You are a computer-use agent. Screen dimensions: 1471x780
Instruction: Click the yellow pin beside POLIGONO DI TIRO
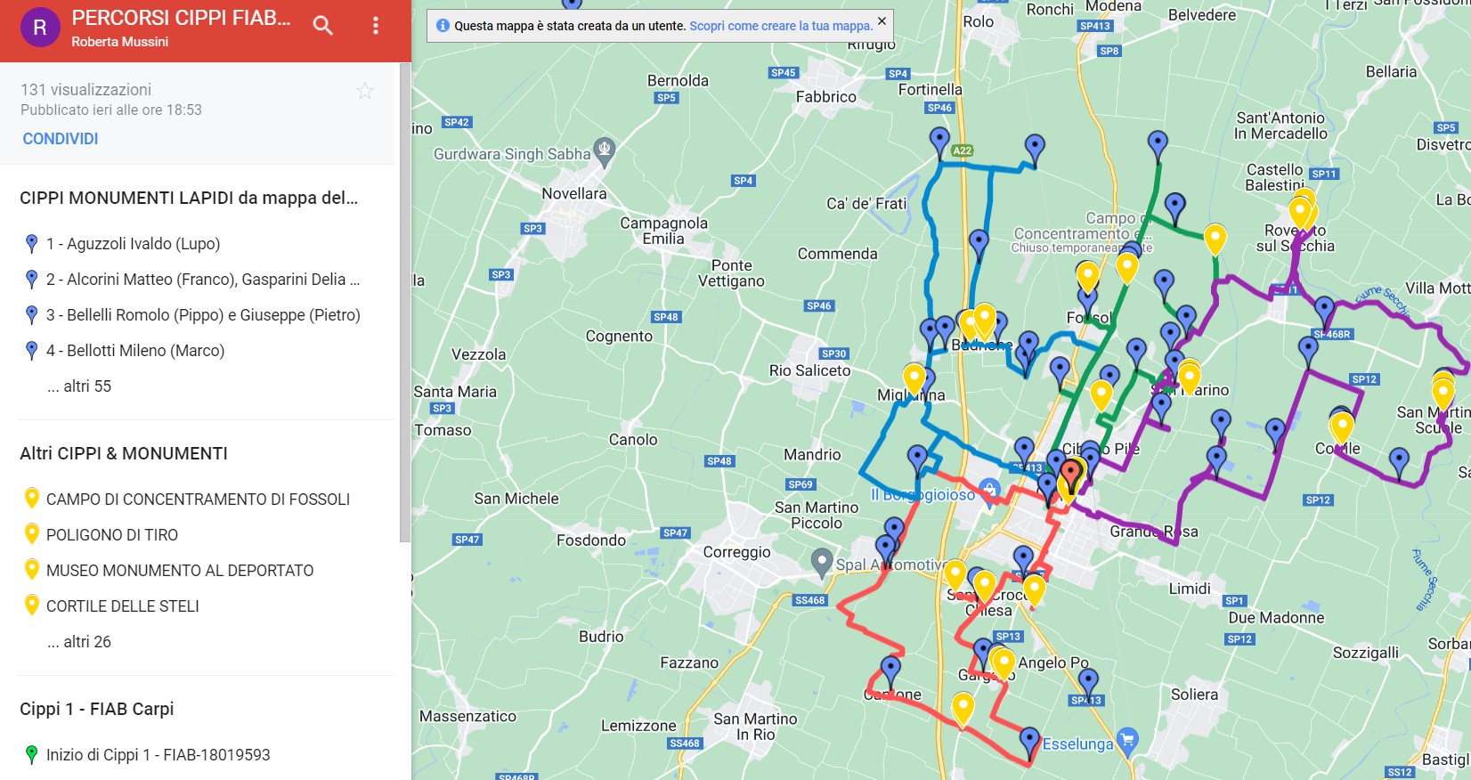[32, 534]
